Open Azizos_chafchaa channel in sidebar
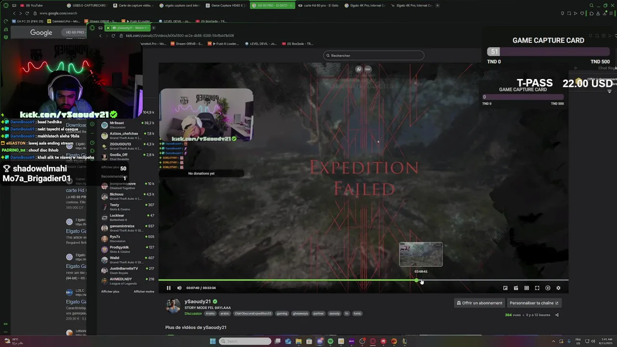 point(128,135)
